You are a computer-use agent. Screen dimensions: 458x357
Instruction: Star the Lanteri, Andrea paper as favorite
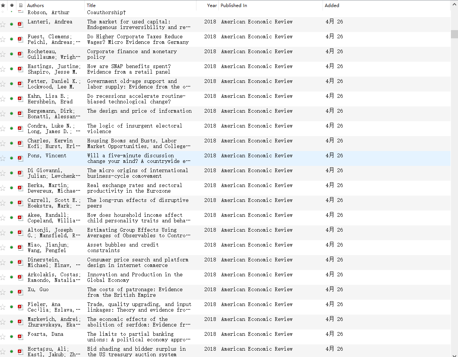3,24
